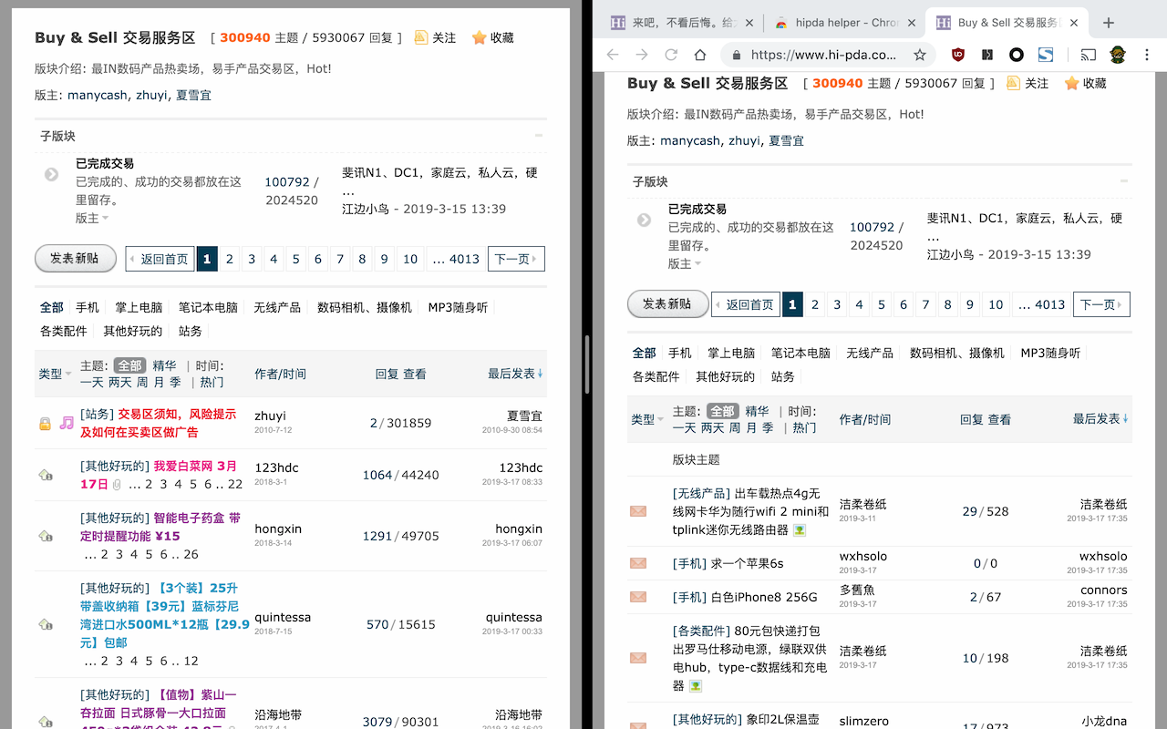Viewport: 1167px width, 729px height.
Task: Click Chrome's forward navigation arrow
Action: [x=642, y=55]
